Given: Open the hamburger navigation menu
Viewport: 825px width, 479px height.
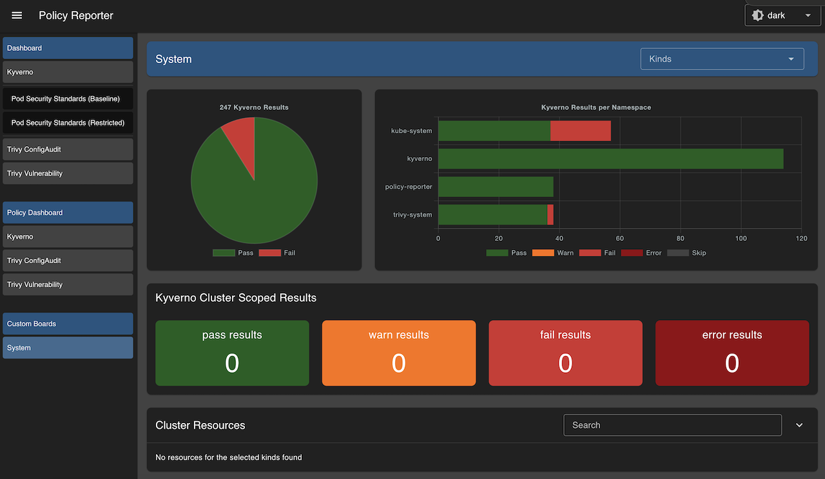Looking at the screenshot, I should tap(17, 15).
